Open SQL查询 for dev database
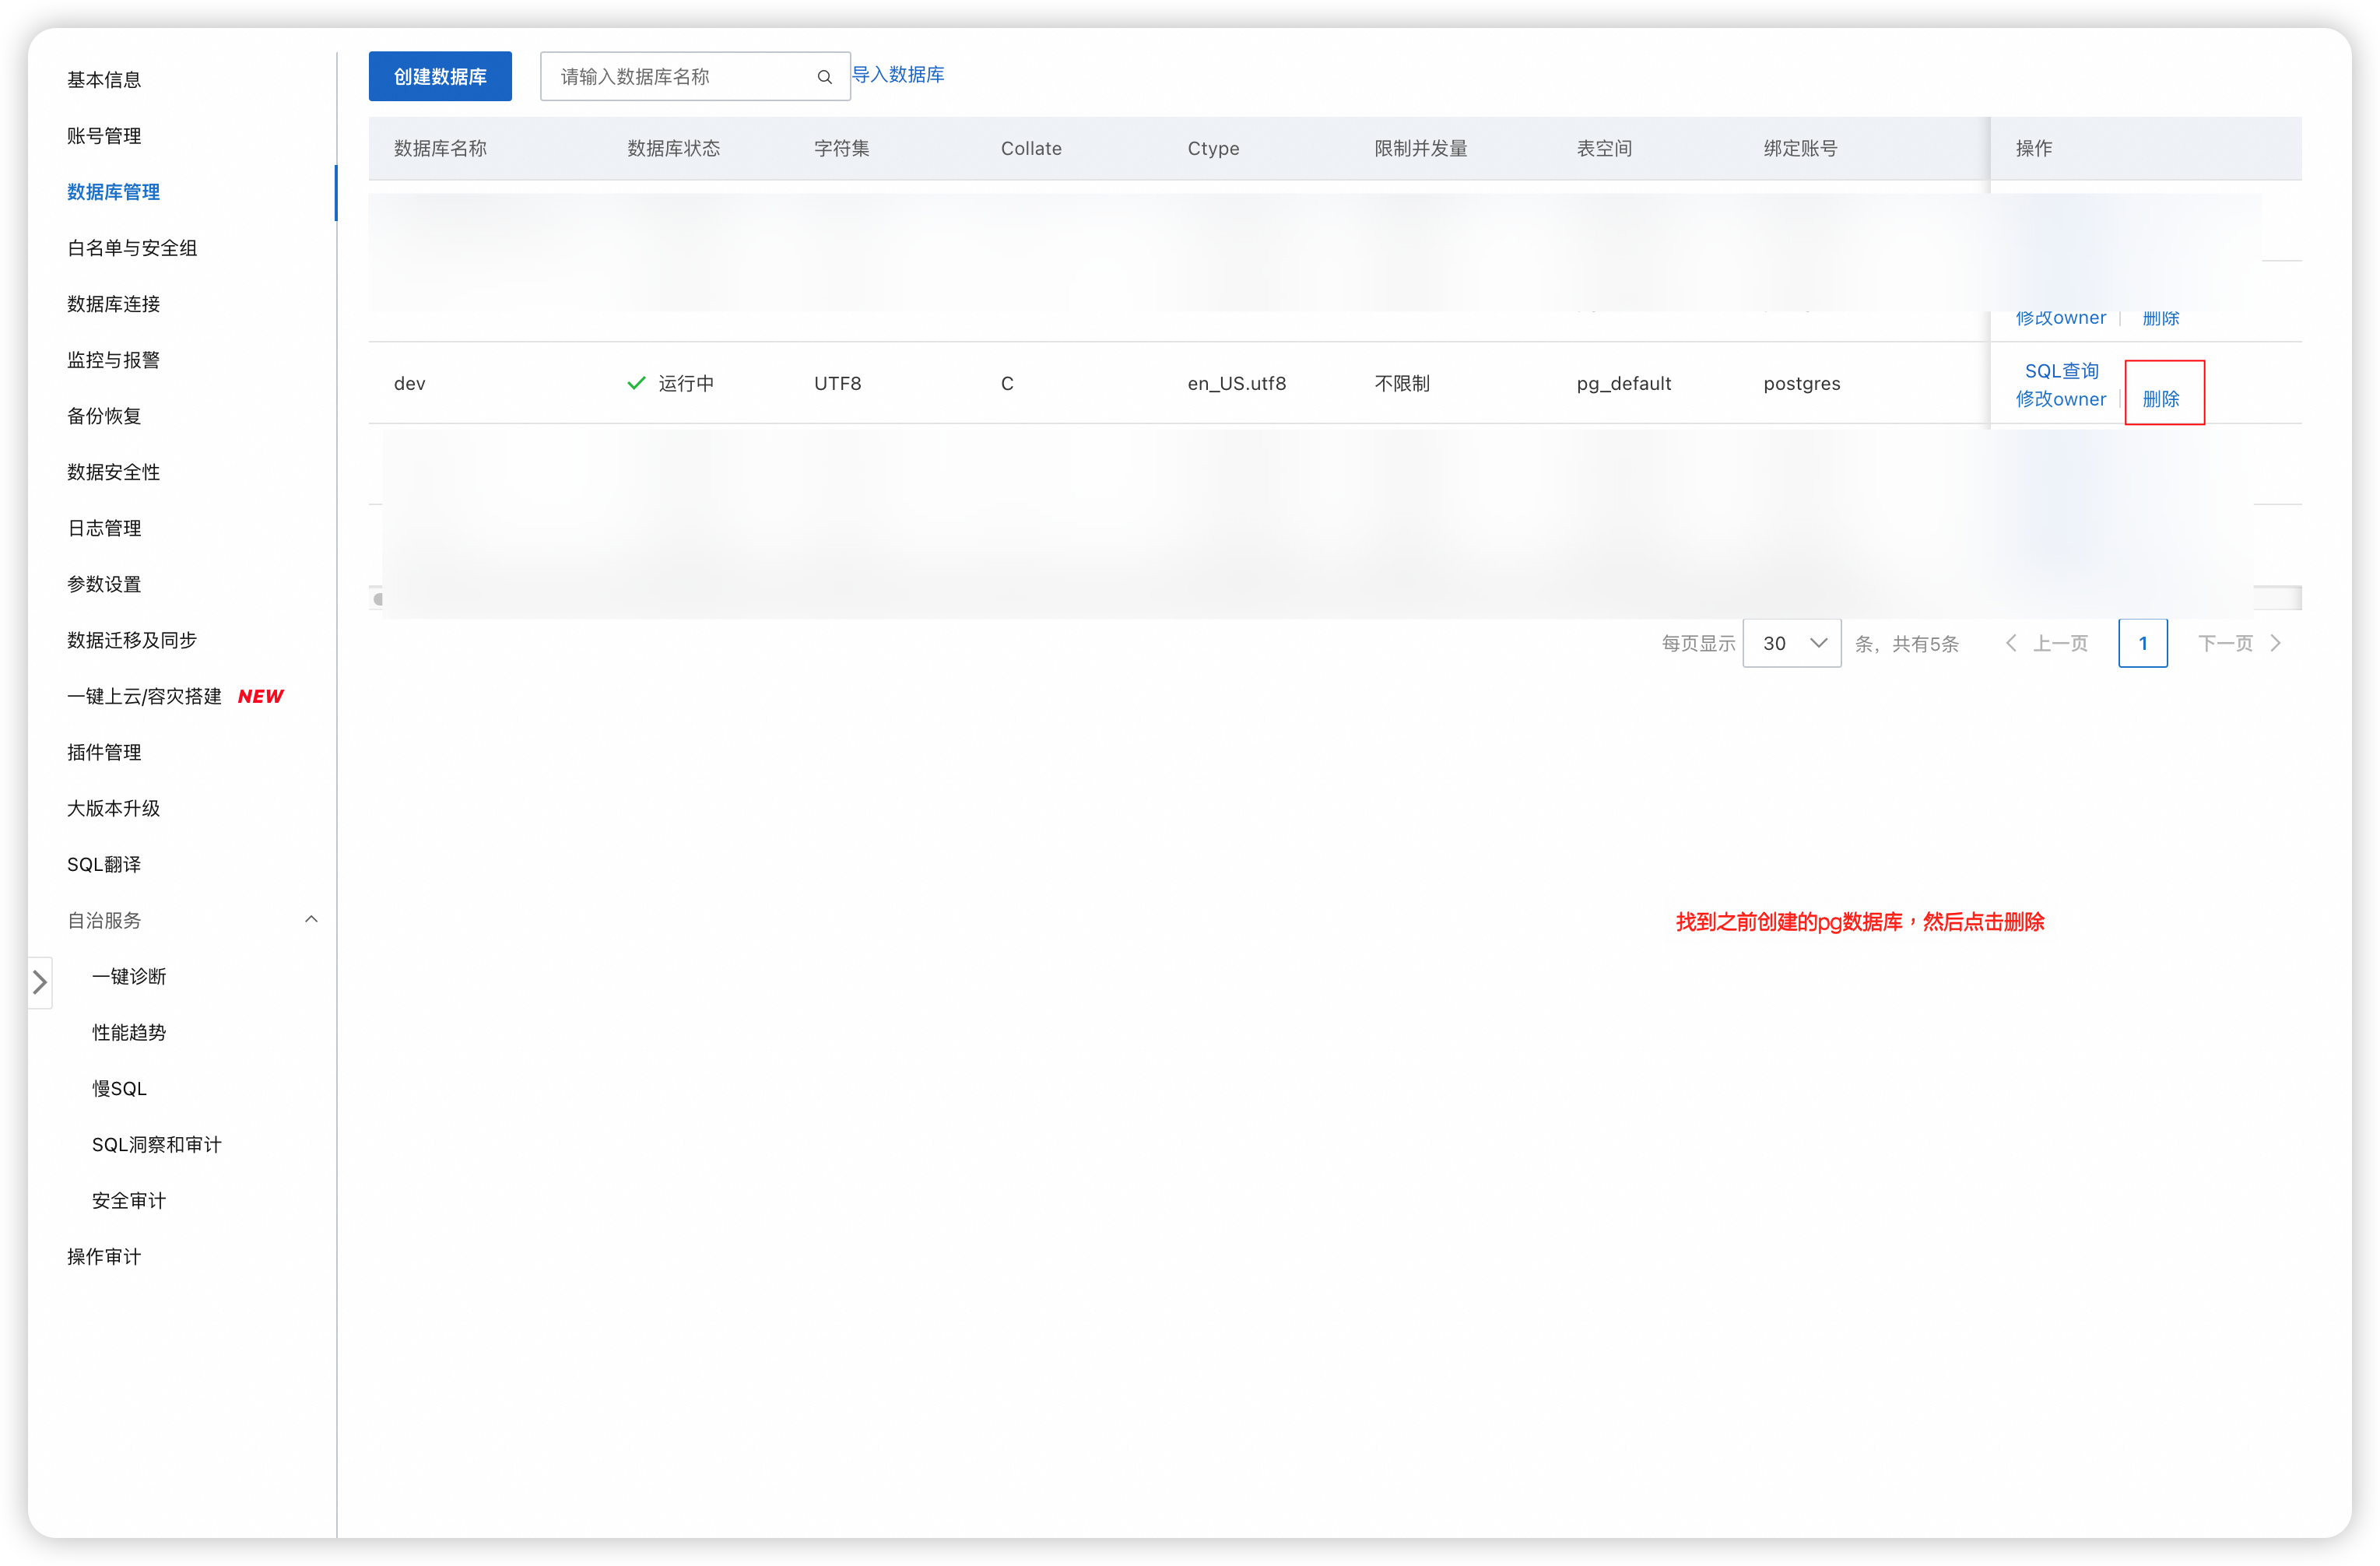Screen dimensions: 2380x1566 tap(2061, 371)
